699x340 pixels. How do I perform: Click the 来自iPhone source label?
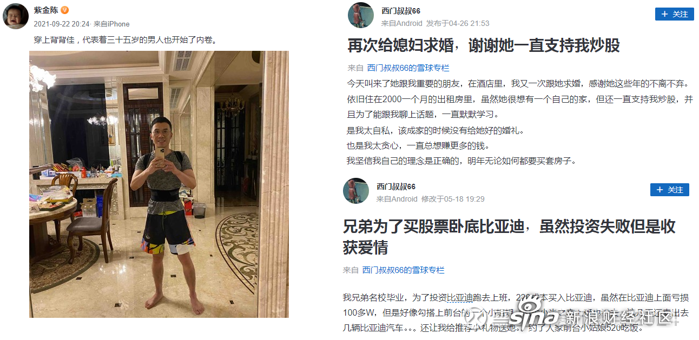click(111, 24)
